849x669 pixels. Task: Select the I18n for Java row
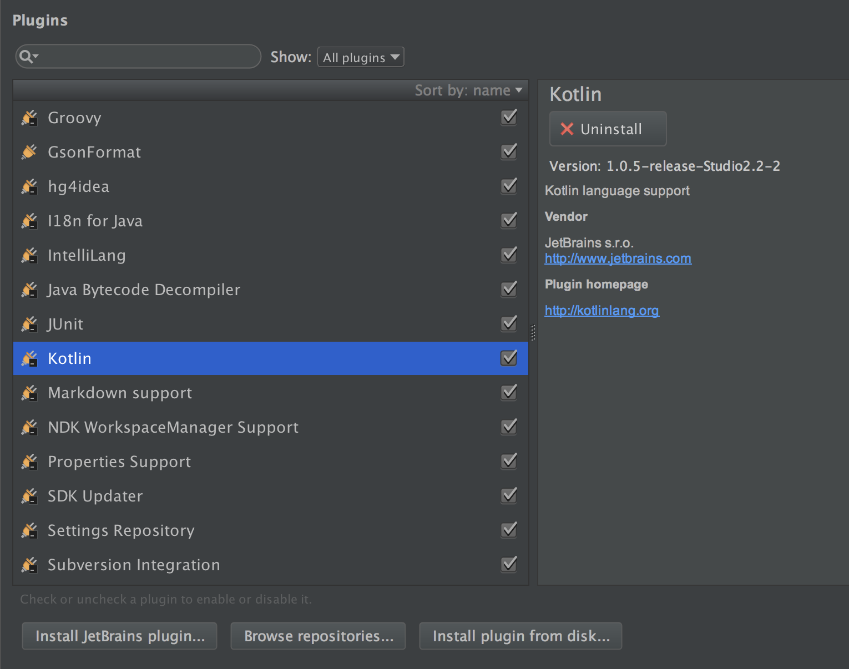271,221
